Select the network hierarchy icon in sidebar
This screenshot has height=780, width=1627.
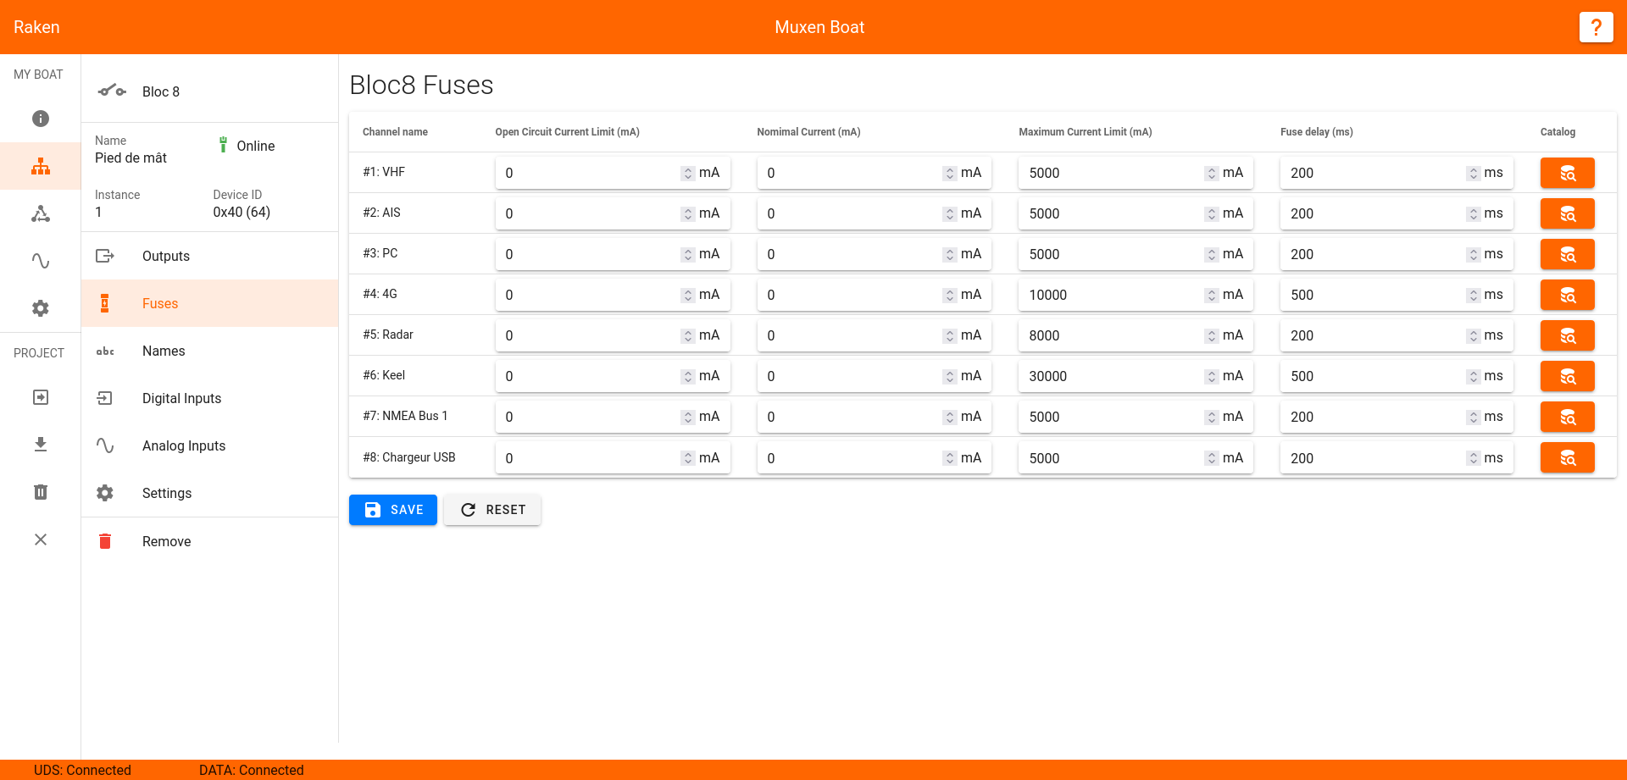tap(41, 166)
